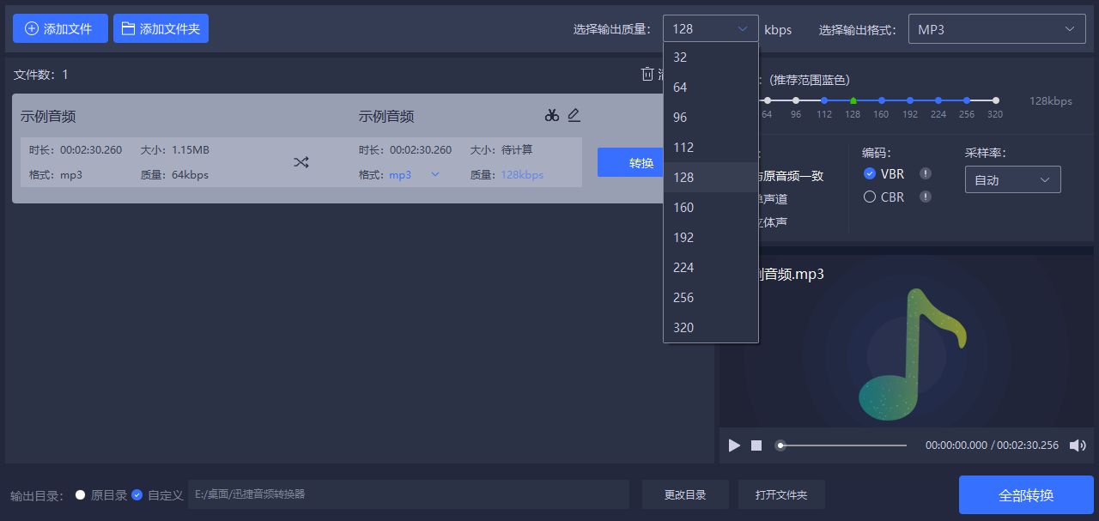
Task: Select 96 kbps from quality list
Action: point(711,118)
